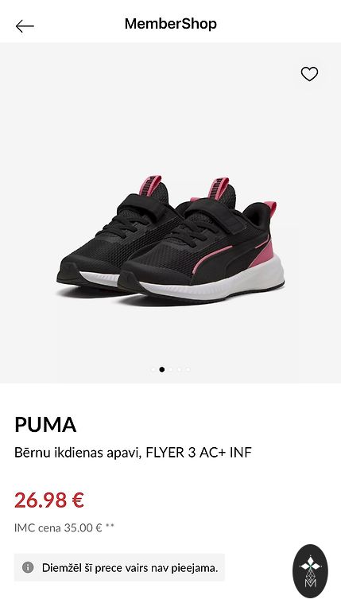Jump to the last carousel dot

pyautogui.click(x=188, y=369)
